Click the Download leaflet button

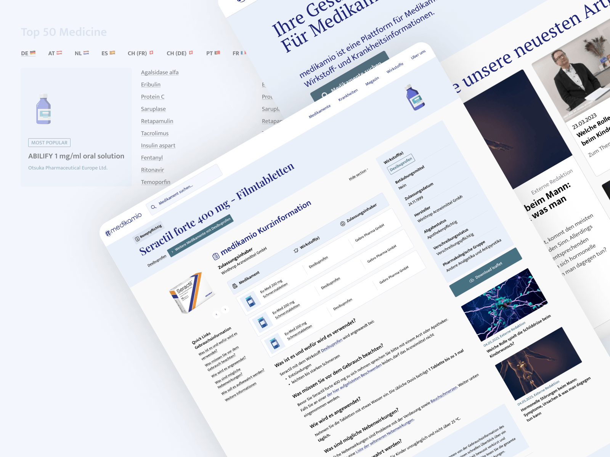point(486,272)
